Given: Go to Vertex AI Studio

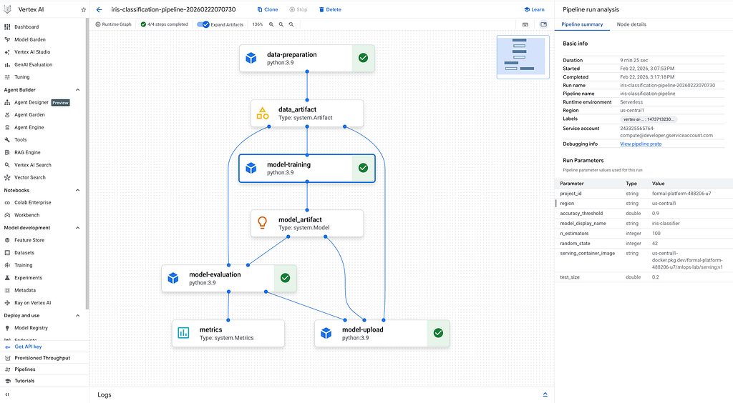Looking at the screenshot, I should click(32, 52).
